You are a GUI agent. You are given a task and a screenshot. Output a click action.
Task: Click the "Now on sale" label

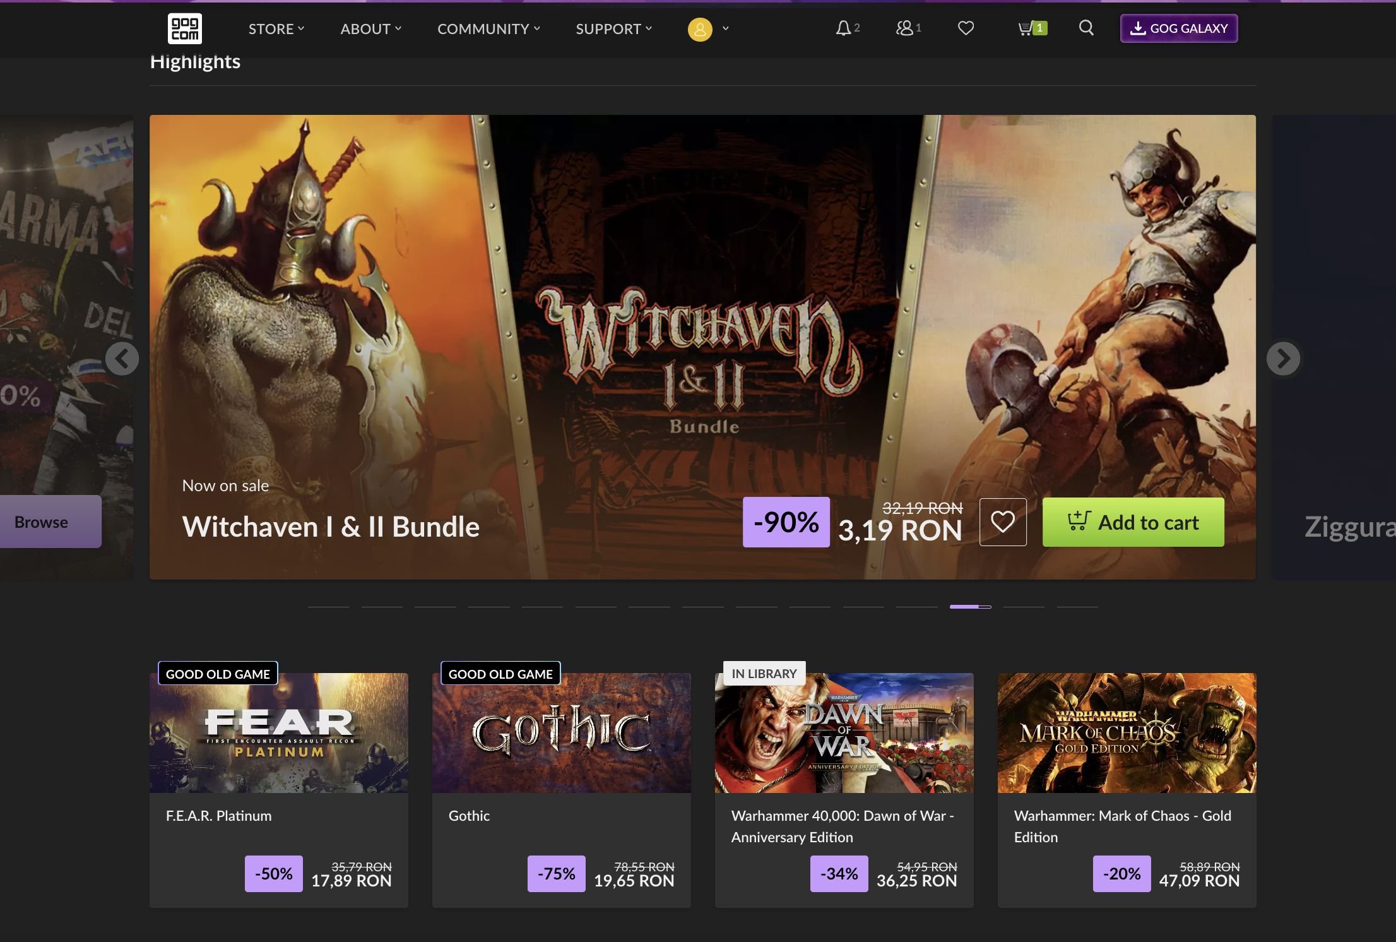click(225, 486)
